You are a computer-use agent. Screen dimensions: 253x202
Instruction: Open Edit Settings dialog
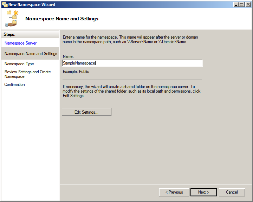(86, 112)
